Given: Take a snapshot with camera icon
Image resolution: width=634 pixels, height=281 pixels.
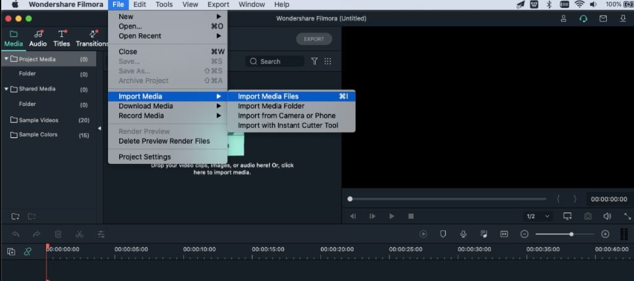Looking at the screenshot, I should point(588,216).
